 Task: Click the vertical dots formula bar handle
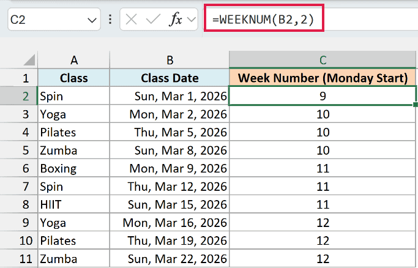pyautogui.click(x=110, y=20)
